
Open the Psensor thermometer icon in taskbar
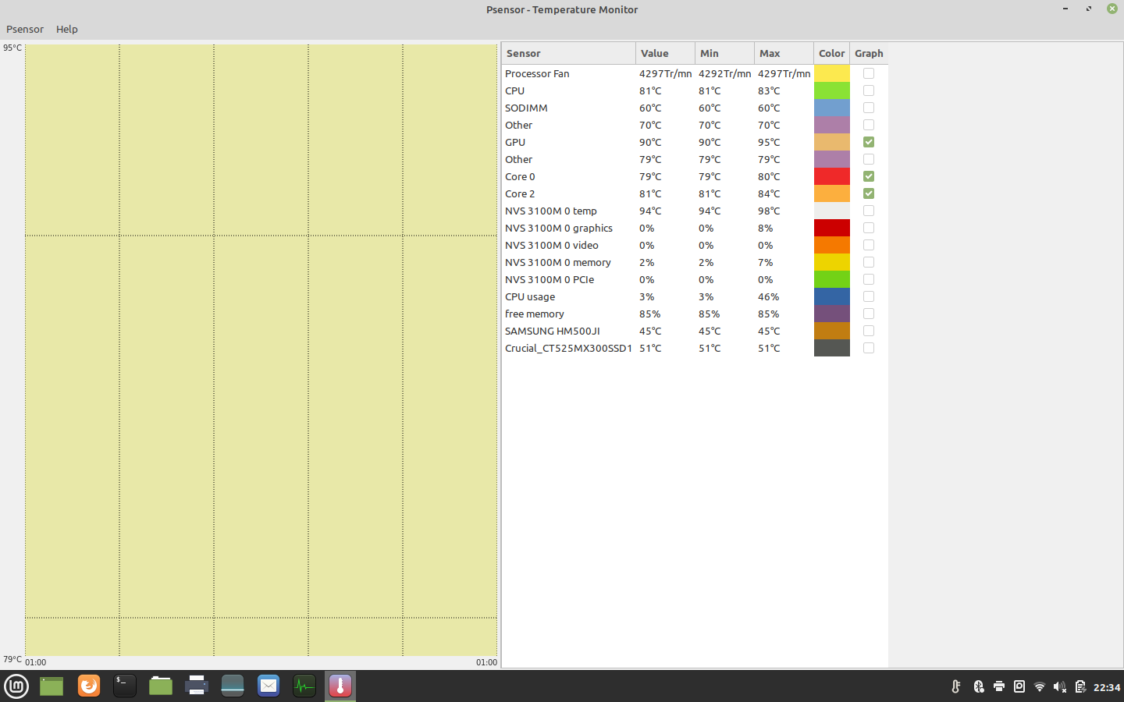[x=340, y=686]
